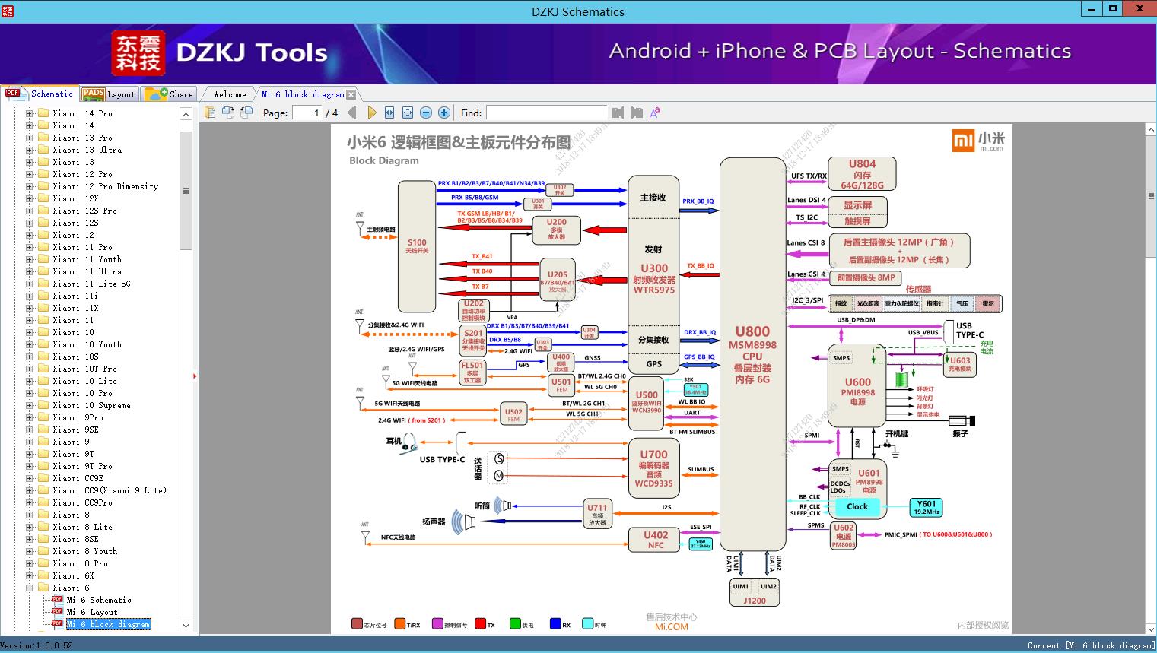Select the Xiaomi 10T Pro item
This screenshot has width=1157, height=653.
[84, 369]
